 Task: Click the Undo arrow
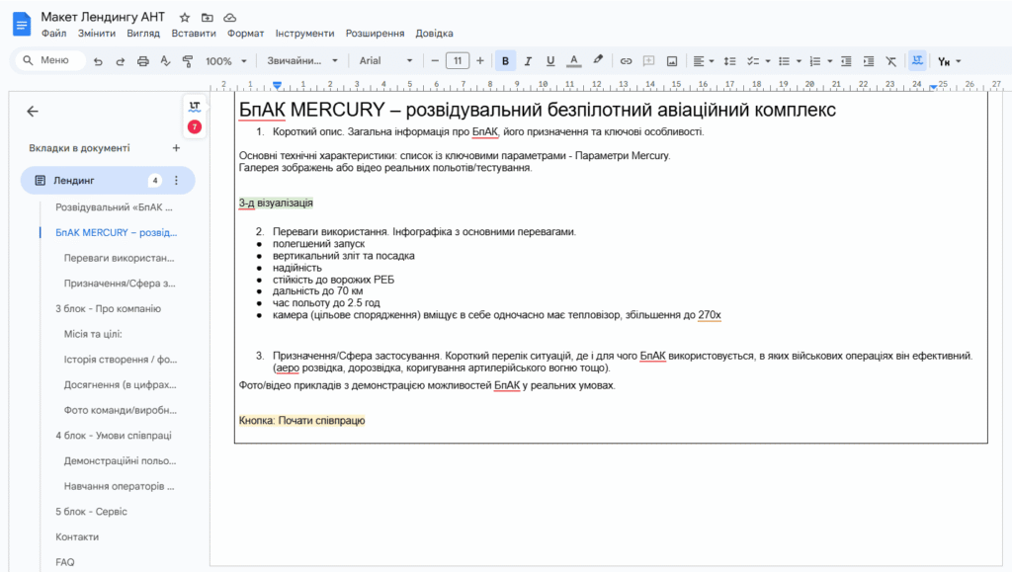tap(98, 61)
